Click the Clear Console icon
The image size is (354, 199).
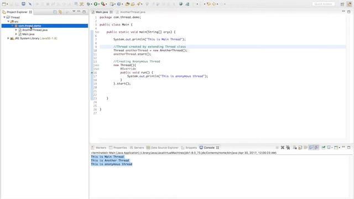[x=295, y=148]
